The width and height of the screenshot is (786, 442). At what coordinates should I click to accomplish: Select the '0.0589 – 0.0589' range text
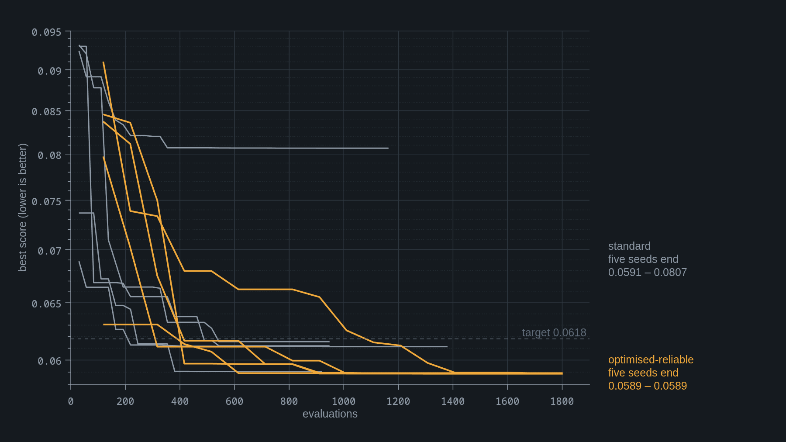(648, 386)
